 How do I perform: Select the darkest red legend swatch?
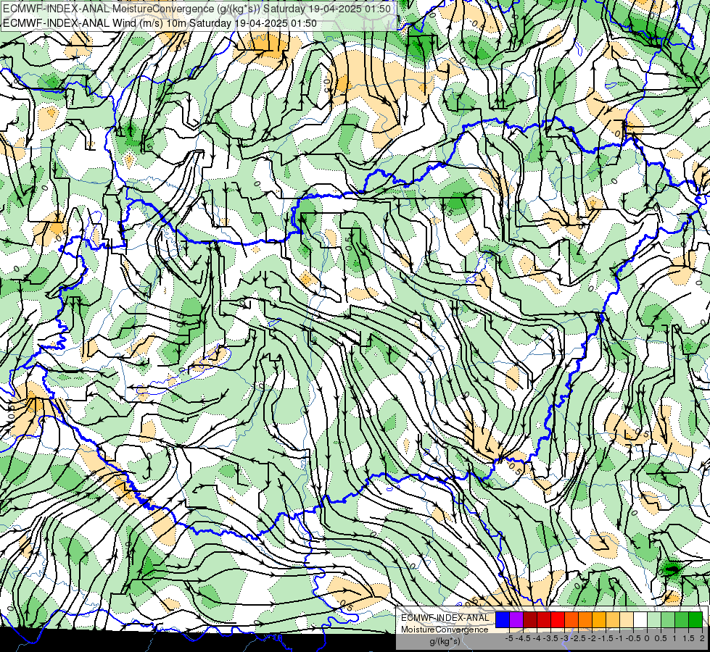coord(530,620)
